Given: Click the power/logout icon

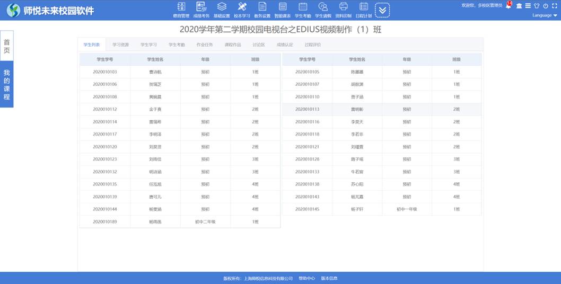Looking at the screenshot, I should point(545,6).
